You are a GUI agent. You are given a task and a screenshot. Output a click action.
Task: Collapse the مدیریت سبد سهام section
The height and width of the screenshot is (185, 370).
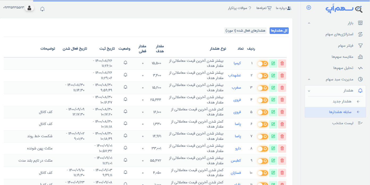309,79
